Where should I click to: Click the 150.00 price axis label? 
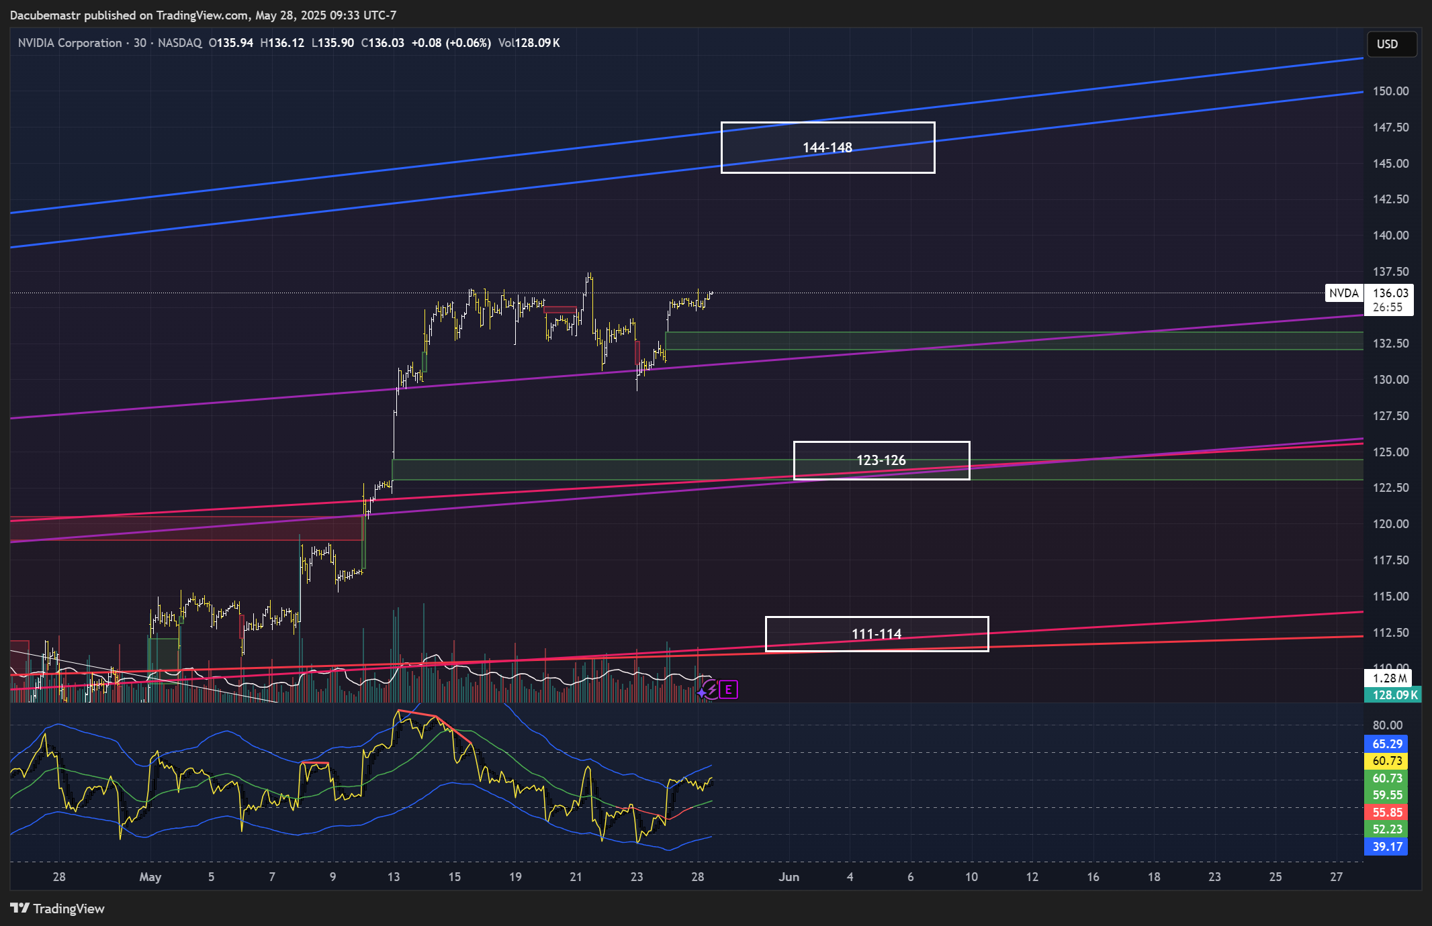pyautogui.click(x=1390, y=91)
